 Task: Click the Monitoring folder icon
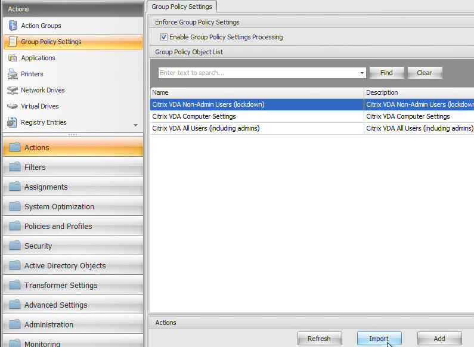(14, 343)
